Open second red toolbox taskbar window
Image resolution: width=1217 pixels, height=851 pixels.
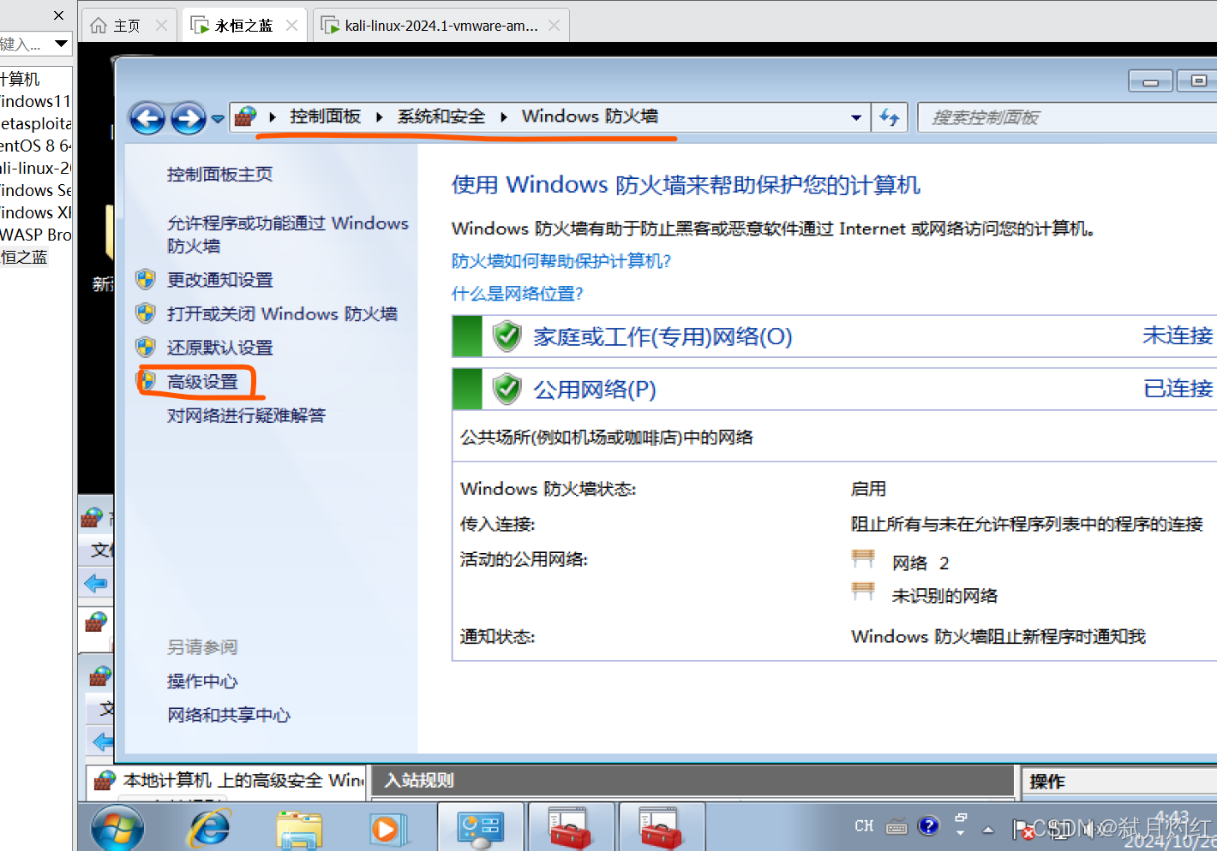(x=661, y=828)
